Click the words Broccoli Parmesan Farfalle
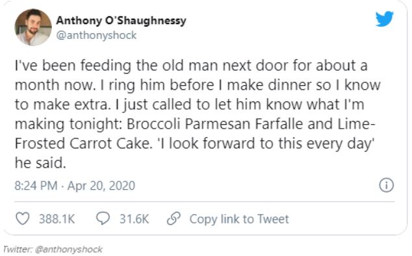 click(x=215, y=124)
